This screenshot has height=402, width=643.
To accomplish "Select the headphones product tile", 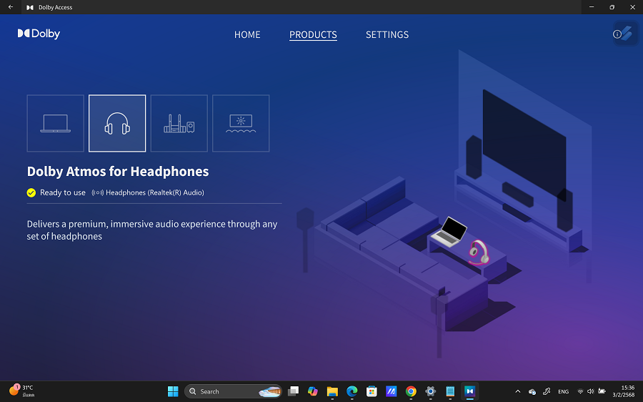I will point(117,124).
